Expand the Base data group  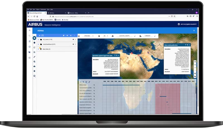coord(38,49)
